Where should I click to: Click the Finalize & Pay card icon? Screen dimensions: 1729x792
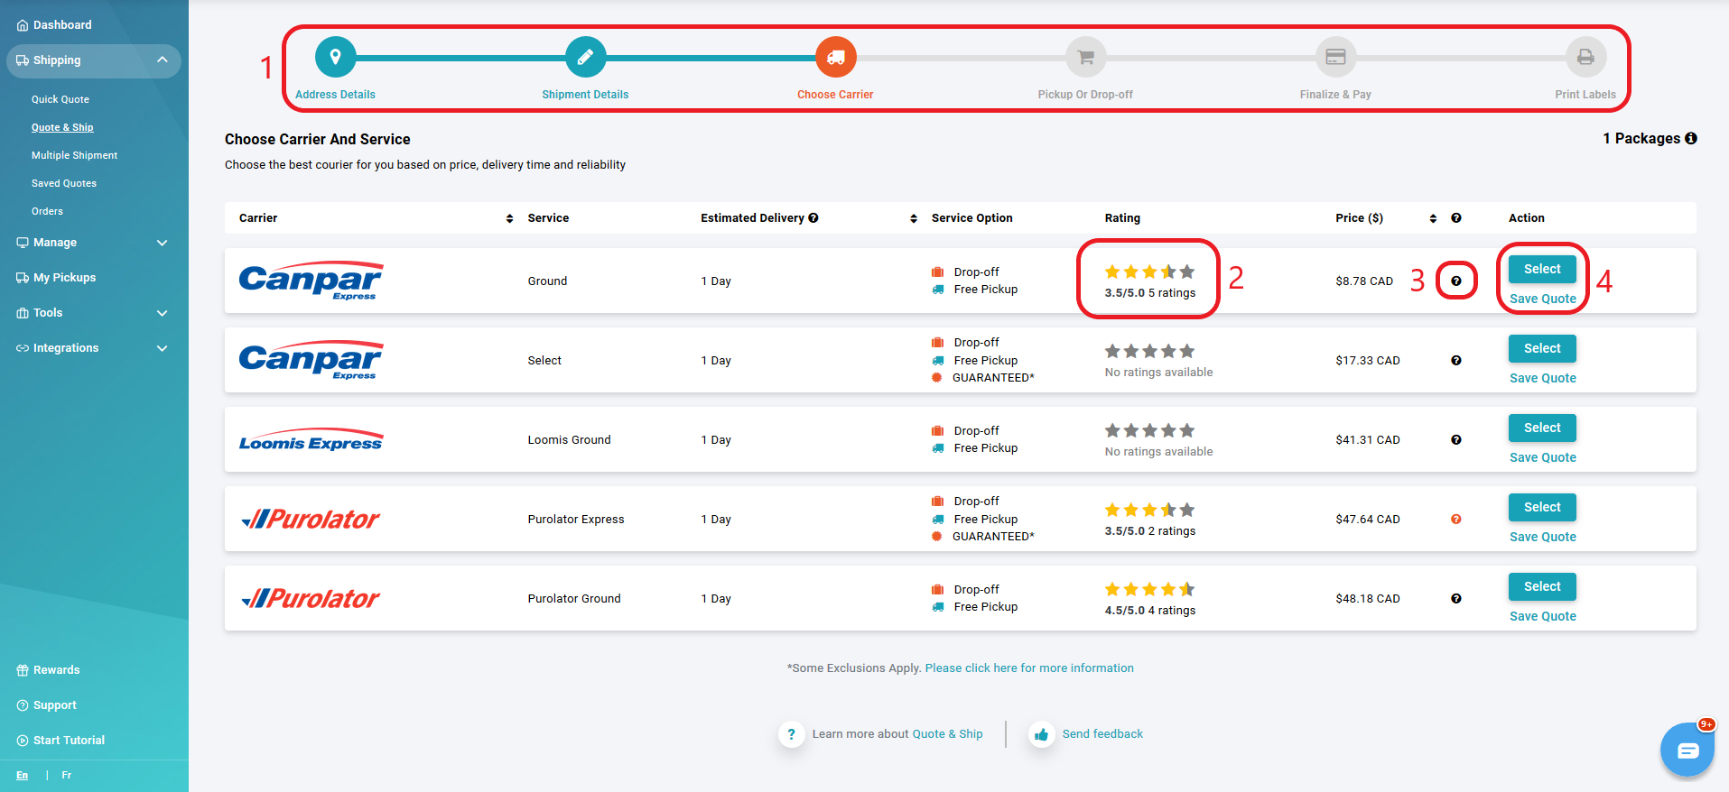point(1335,58)
